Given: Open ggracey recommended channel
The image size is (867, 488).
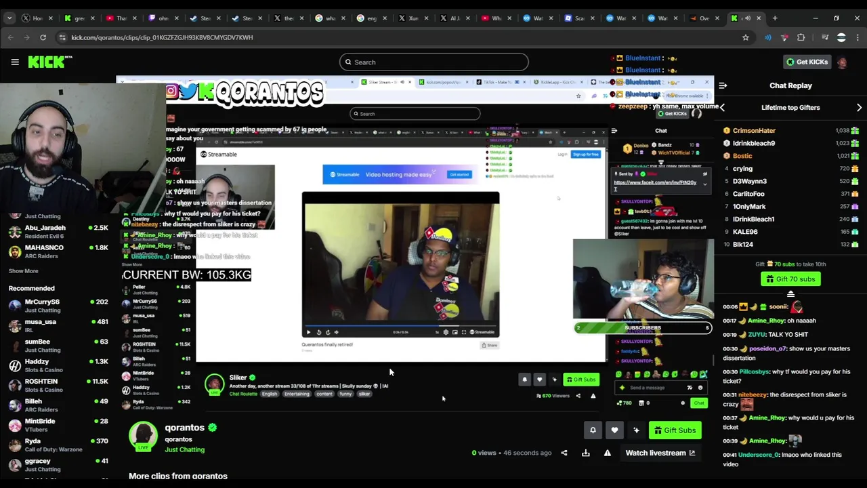Looking at the screenshot, I should [x=58, y=465].
